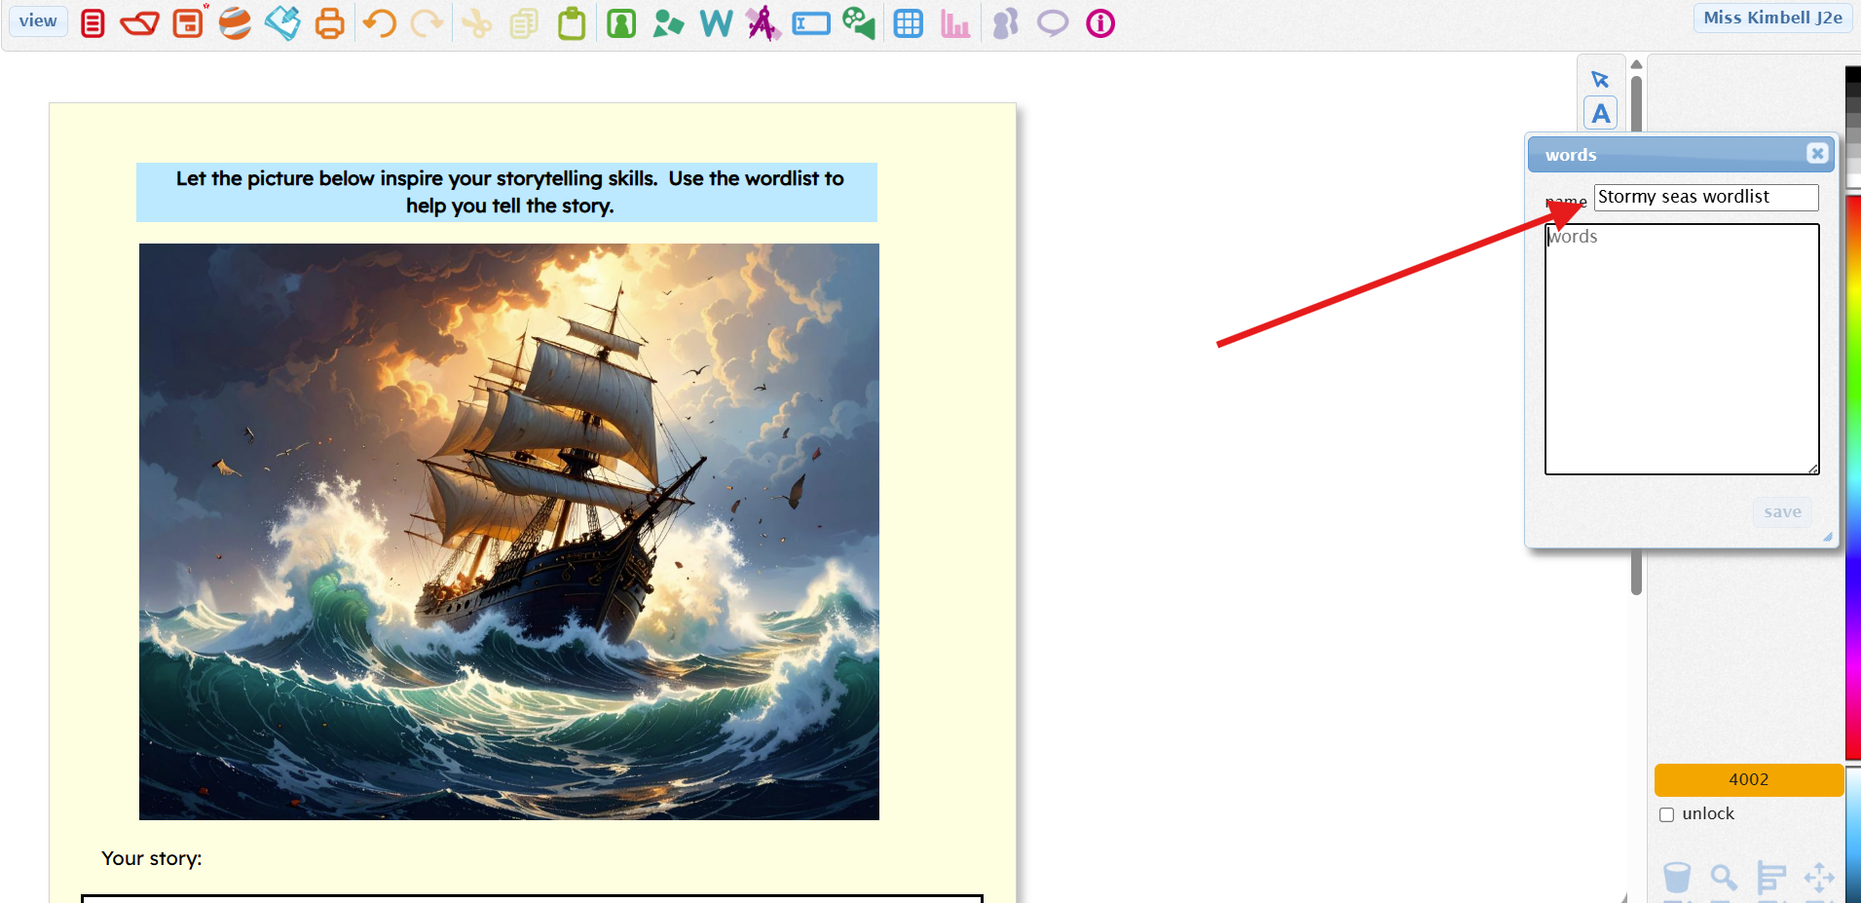Click the 'Your story:' label

tap(152, 858)
